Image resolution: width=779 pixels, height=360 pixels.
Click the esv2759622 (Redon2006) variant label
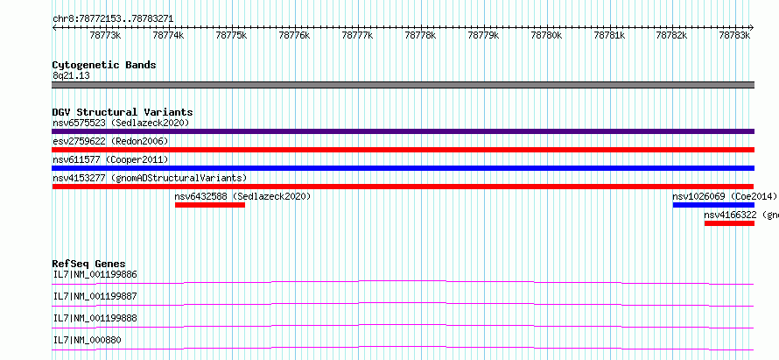point(110,141)
